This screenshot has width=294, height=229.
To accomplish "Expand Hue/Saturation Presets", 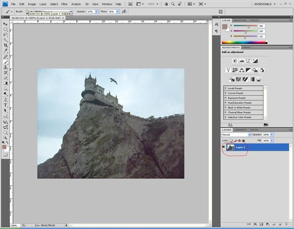I will click(243, 103).
